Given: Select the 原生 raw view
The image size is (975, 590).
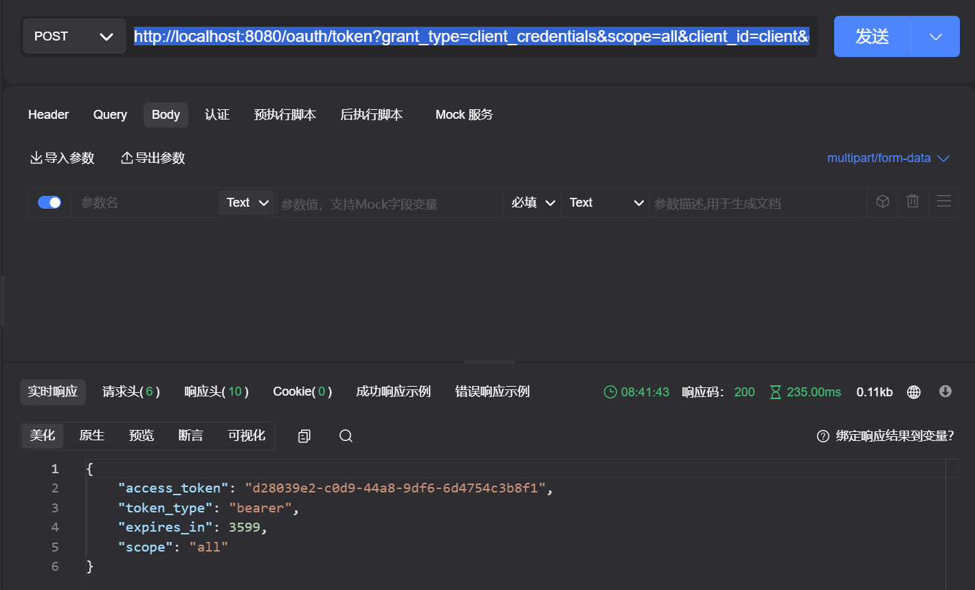Looking at the screenshot, I should coord(92,435).
